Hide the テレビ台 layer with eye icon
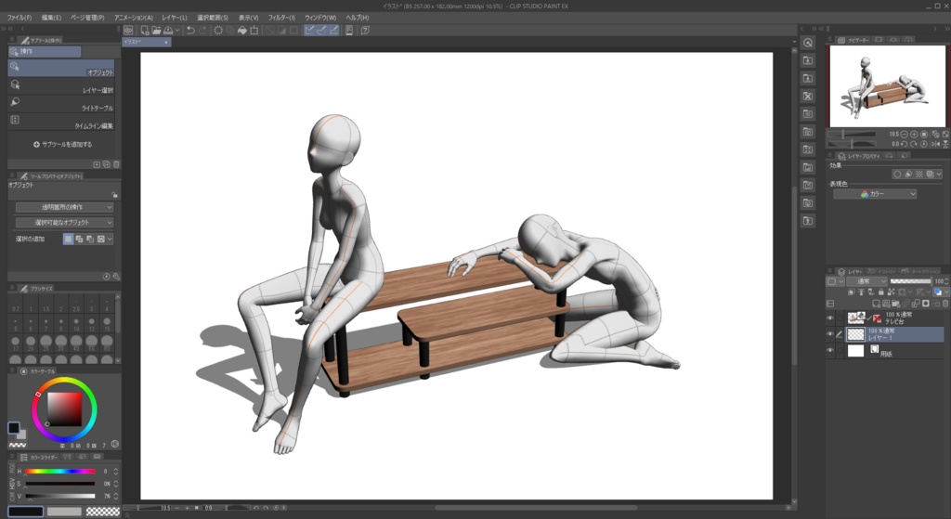 coord(830,318)
